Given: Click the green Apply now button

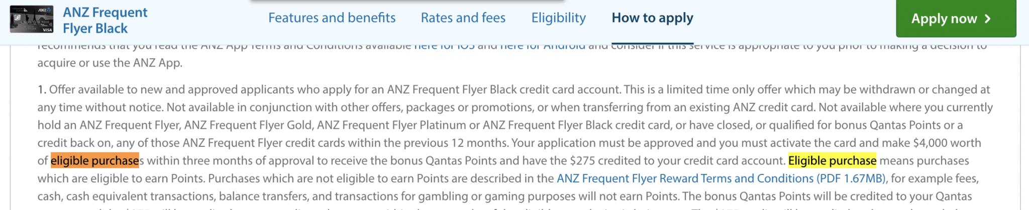Looking at the screenshot, I should point(956,19).
